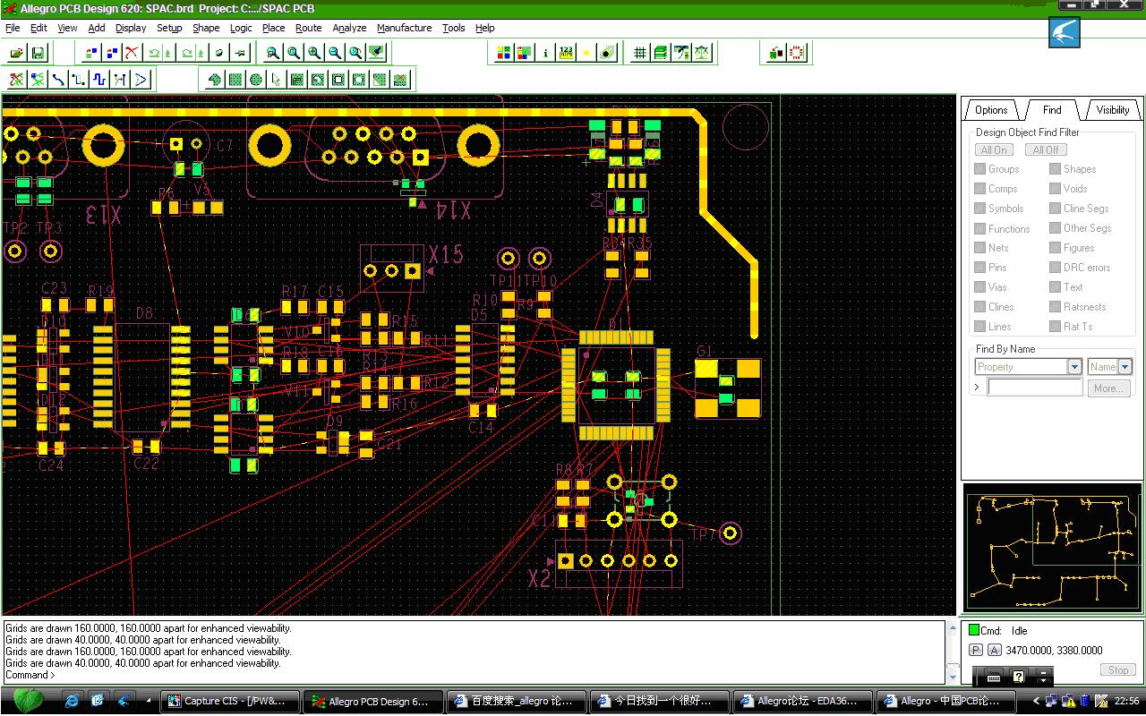Select the Shape Add polygon icon
The image size is (1146, 716).
pos(215,80)
